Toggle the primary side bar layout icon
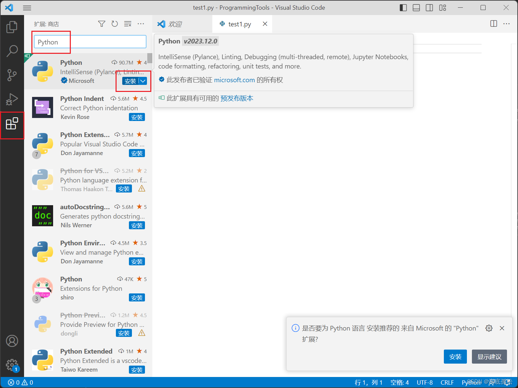 pos(403,8)
